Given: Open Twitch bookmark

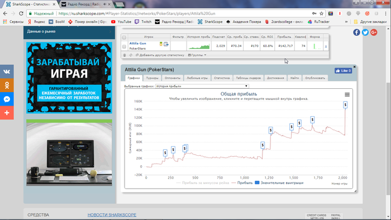Looking at the screenshot, I should [143, 22].
